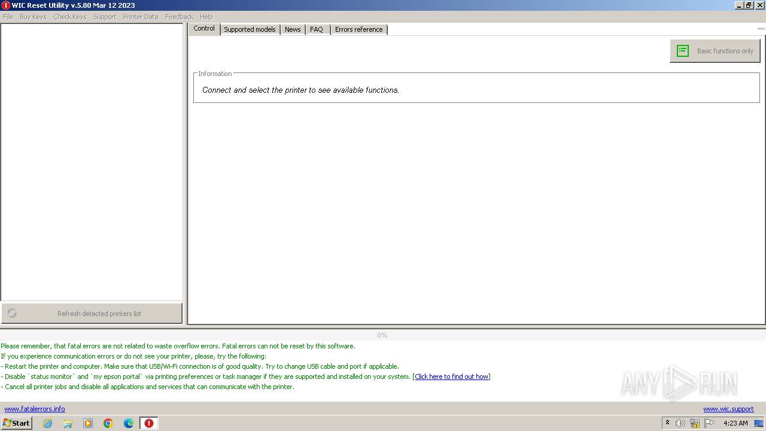Open the www.fatalerrors.info link
The image size is (766, 431).
[x=35, y=409]
